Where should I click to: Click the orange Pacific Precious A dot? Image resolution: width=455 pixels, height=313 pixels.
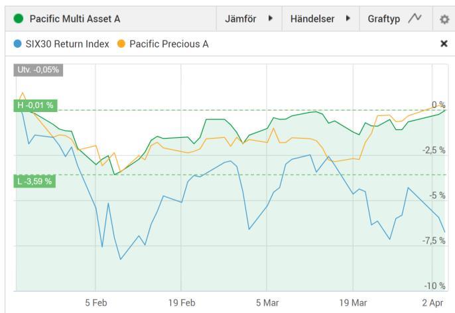(121, 44)
